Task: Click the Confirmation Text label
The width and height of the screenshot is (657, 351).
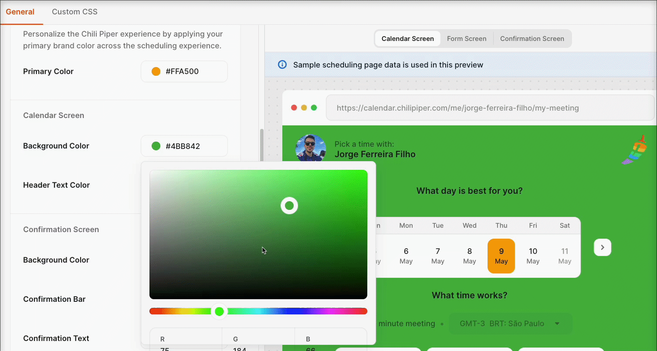Action: [56, 338]
